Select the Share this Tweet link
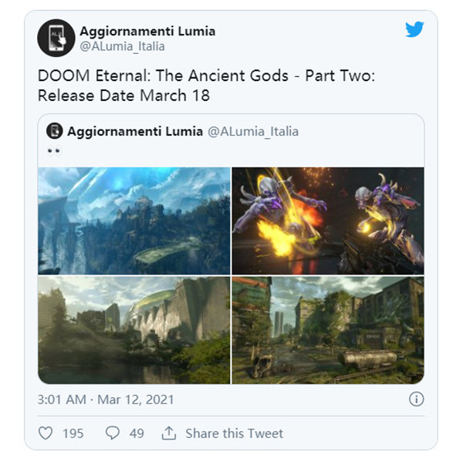Image resolution: width=463 pixels, height=452 pixels. click(x=234, y=433)
